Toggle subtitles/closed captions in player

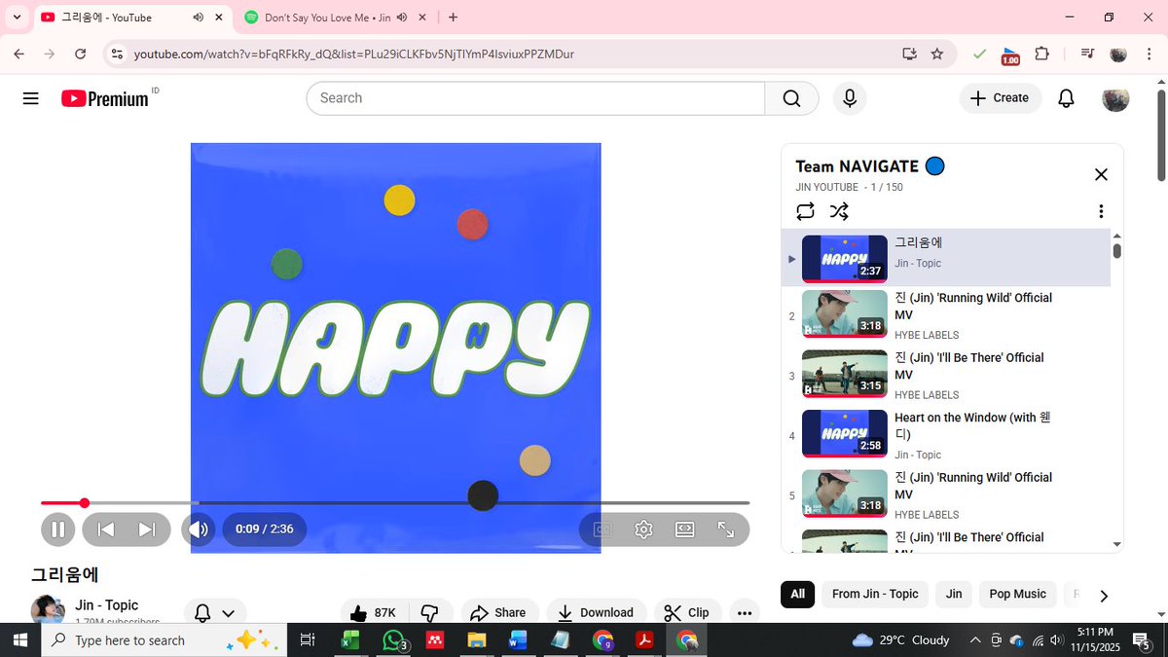pyautogui.click(x=602, y=529)
